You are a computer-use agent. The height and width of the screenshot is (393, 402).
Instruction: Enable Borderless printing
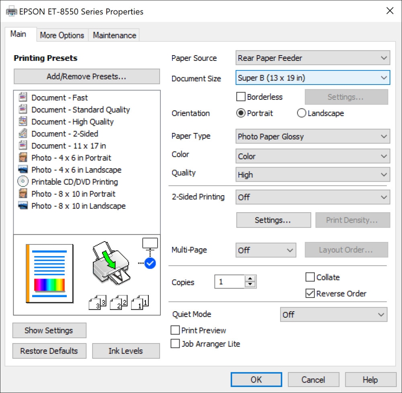coord(240,97)
